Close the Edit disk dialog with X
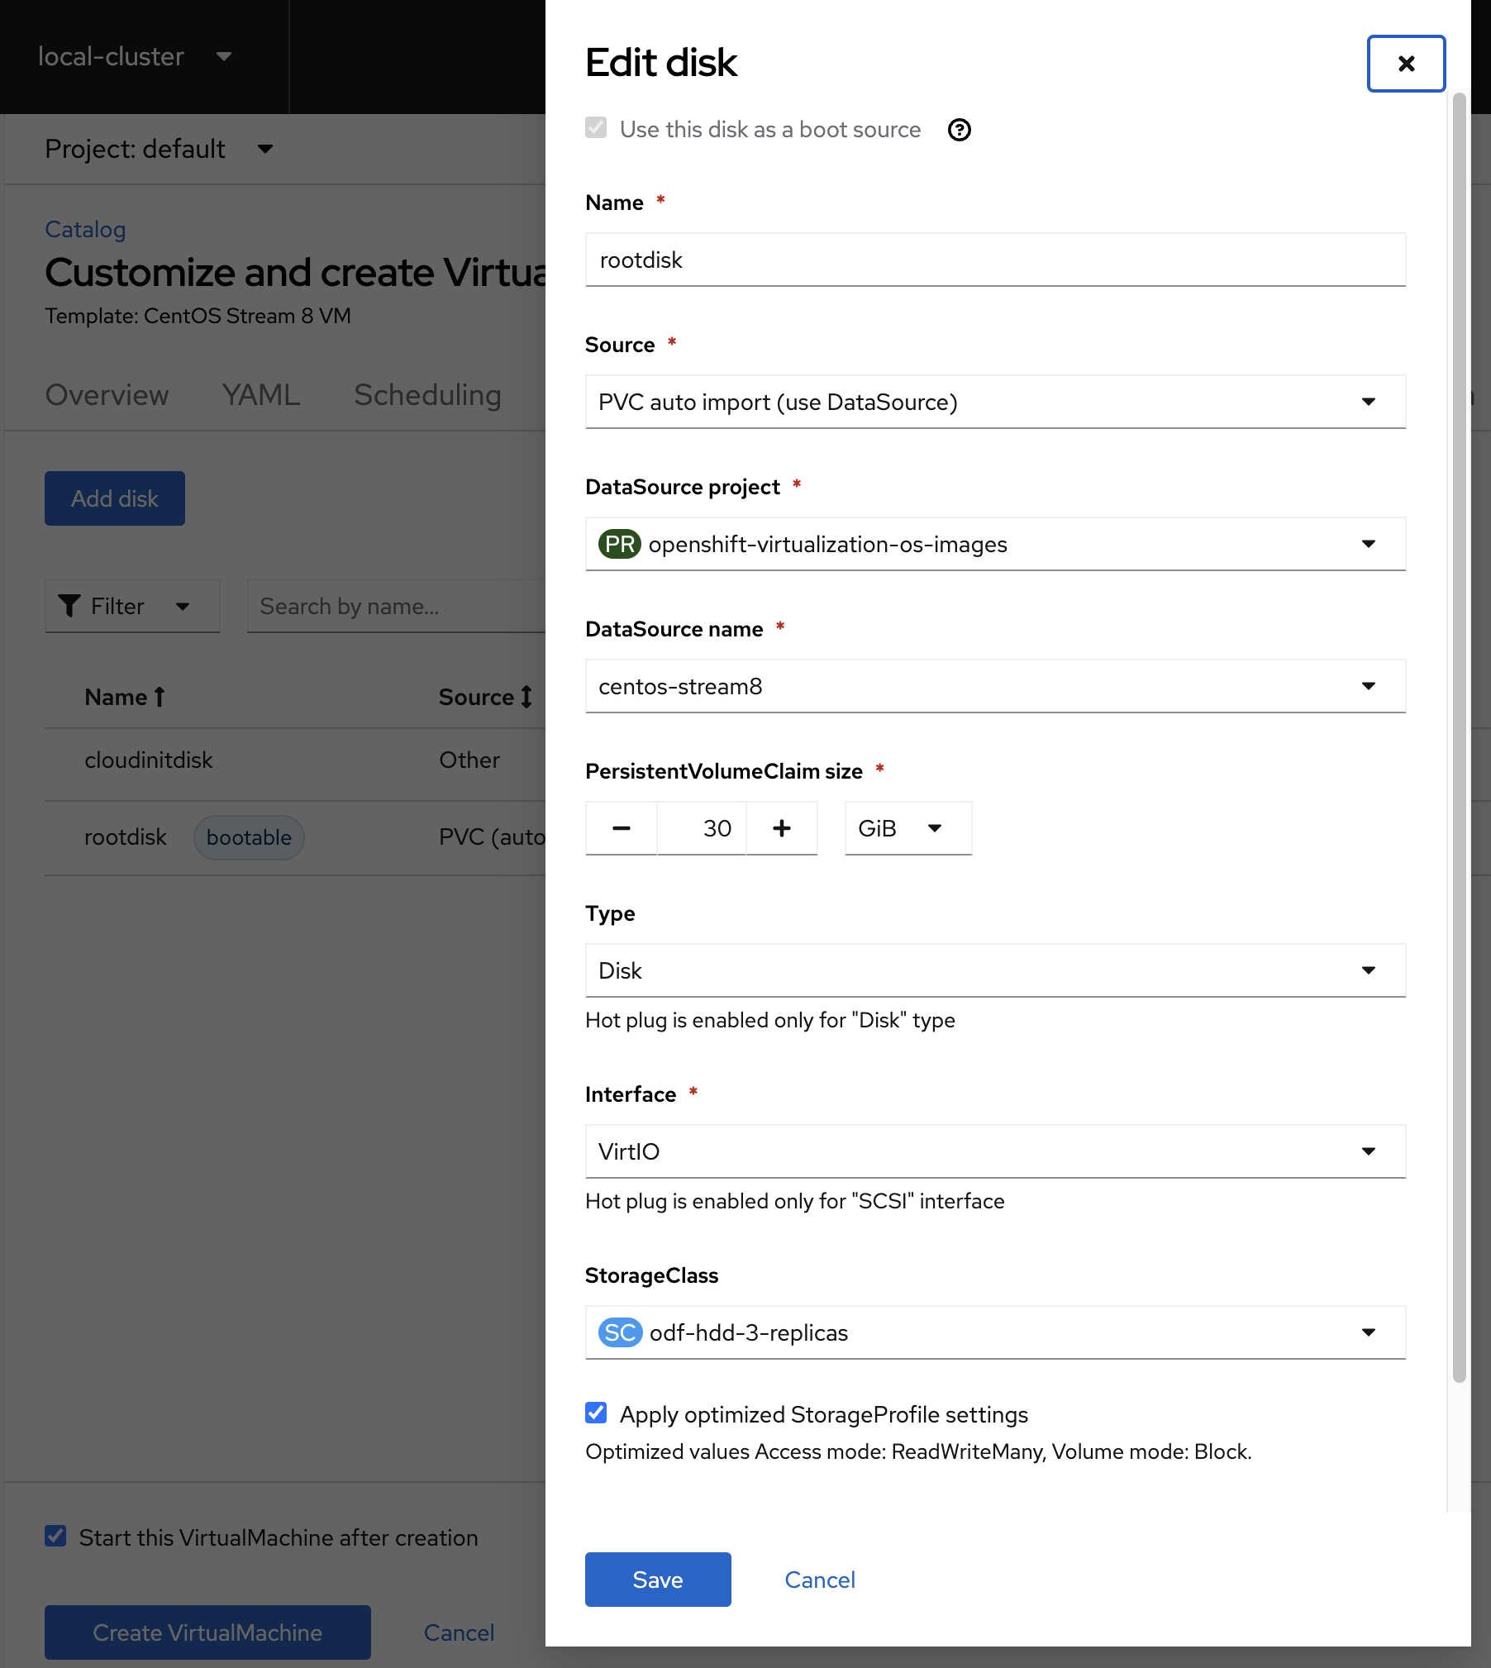Image resolution: width=1491 pixels, height=1668 pixels. (1406, 64)
